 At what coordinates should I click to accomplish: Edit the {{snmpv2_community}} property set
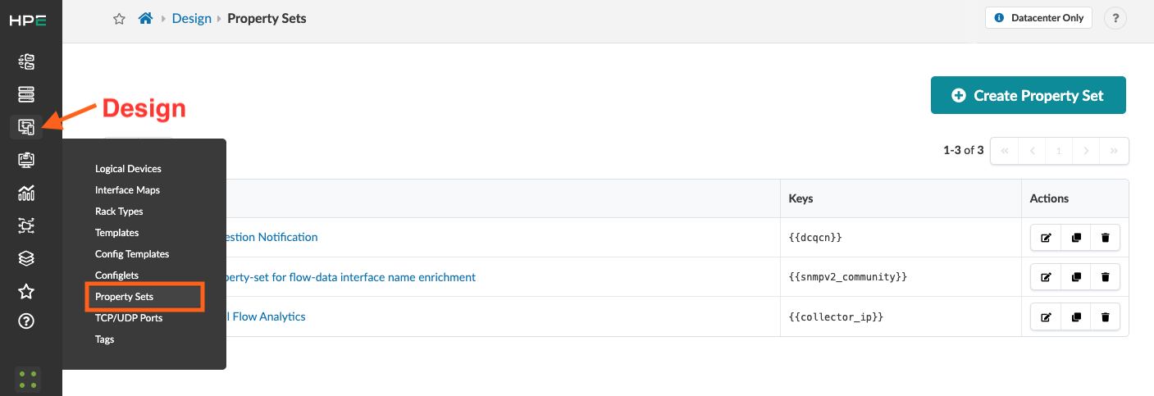pyautogui.click(x=1046, y=277)
